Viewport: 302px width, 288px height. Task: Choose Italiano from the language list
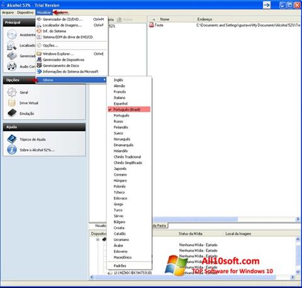[120, 98]
